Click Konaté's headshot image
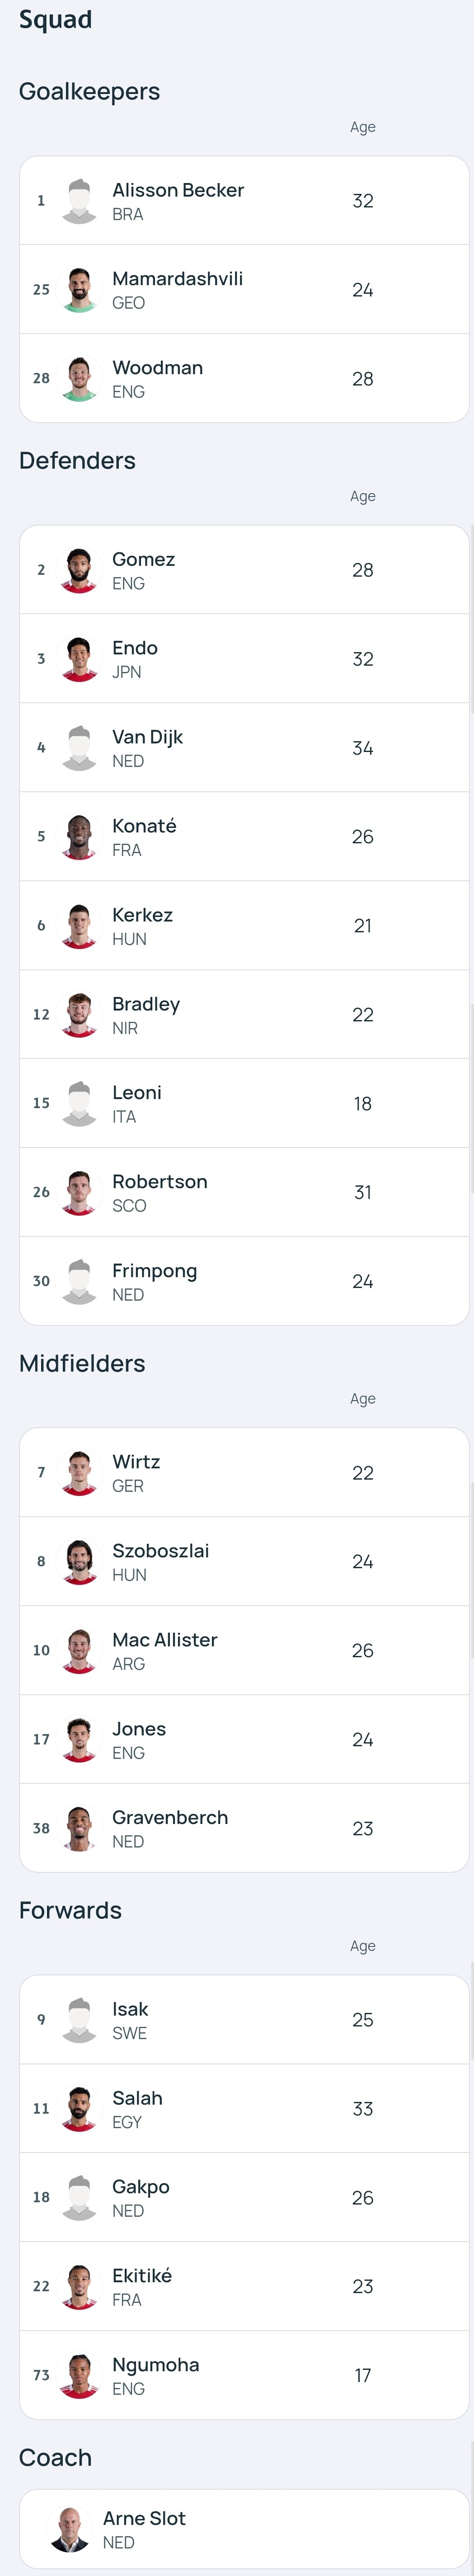This screenshot has width=474, height=2576. tap(79, 837)
